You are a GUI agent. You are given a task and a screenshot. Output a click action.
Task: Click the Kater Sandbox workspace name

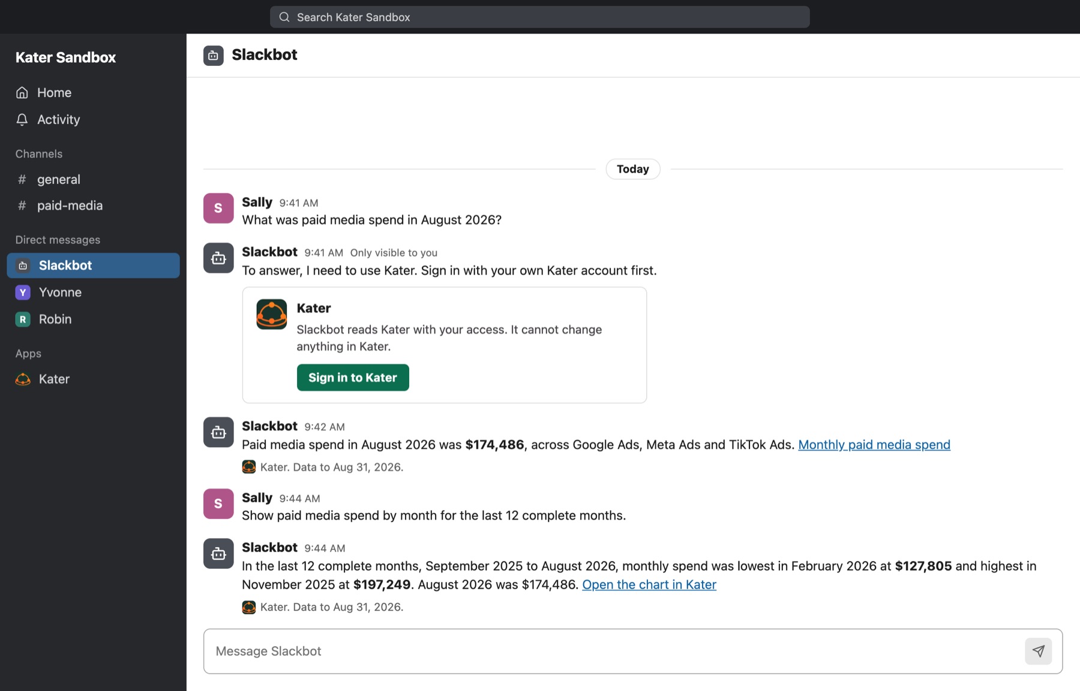click(x=65, y=58)
